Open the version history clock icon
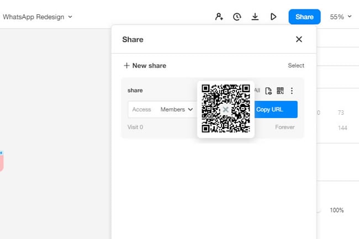Image resolution: width=359 pixels, height=239 pixels. click(x=237, y=17)
